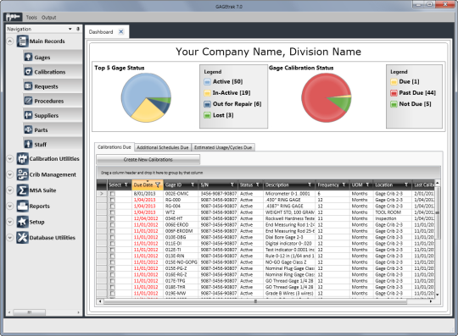Click the grid horizontal scrollbar thumb
This screenshot has width=458, height=336.
[255, 301]
